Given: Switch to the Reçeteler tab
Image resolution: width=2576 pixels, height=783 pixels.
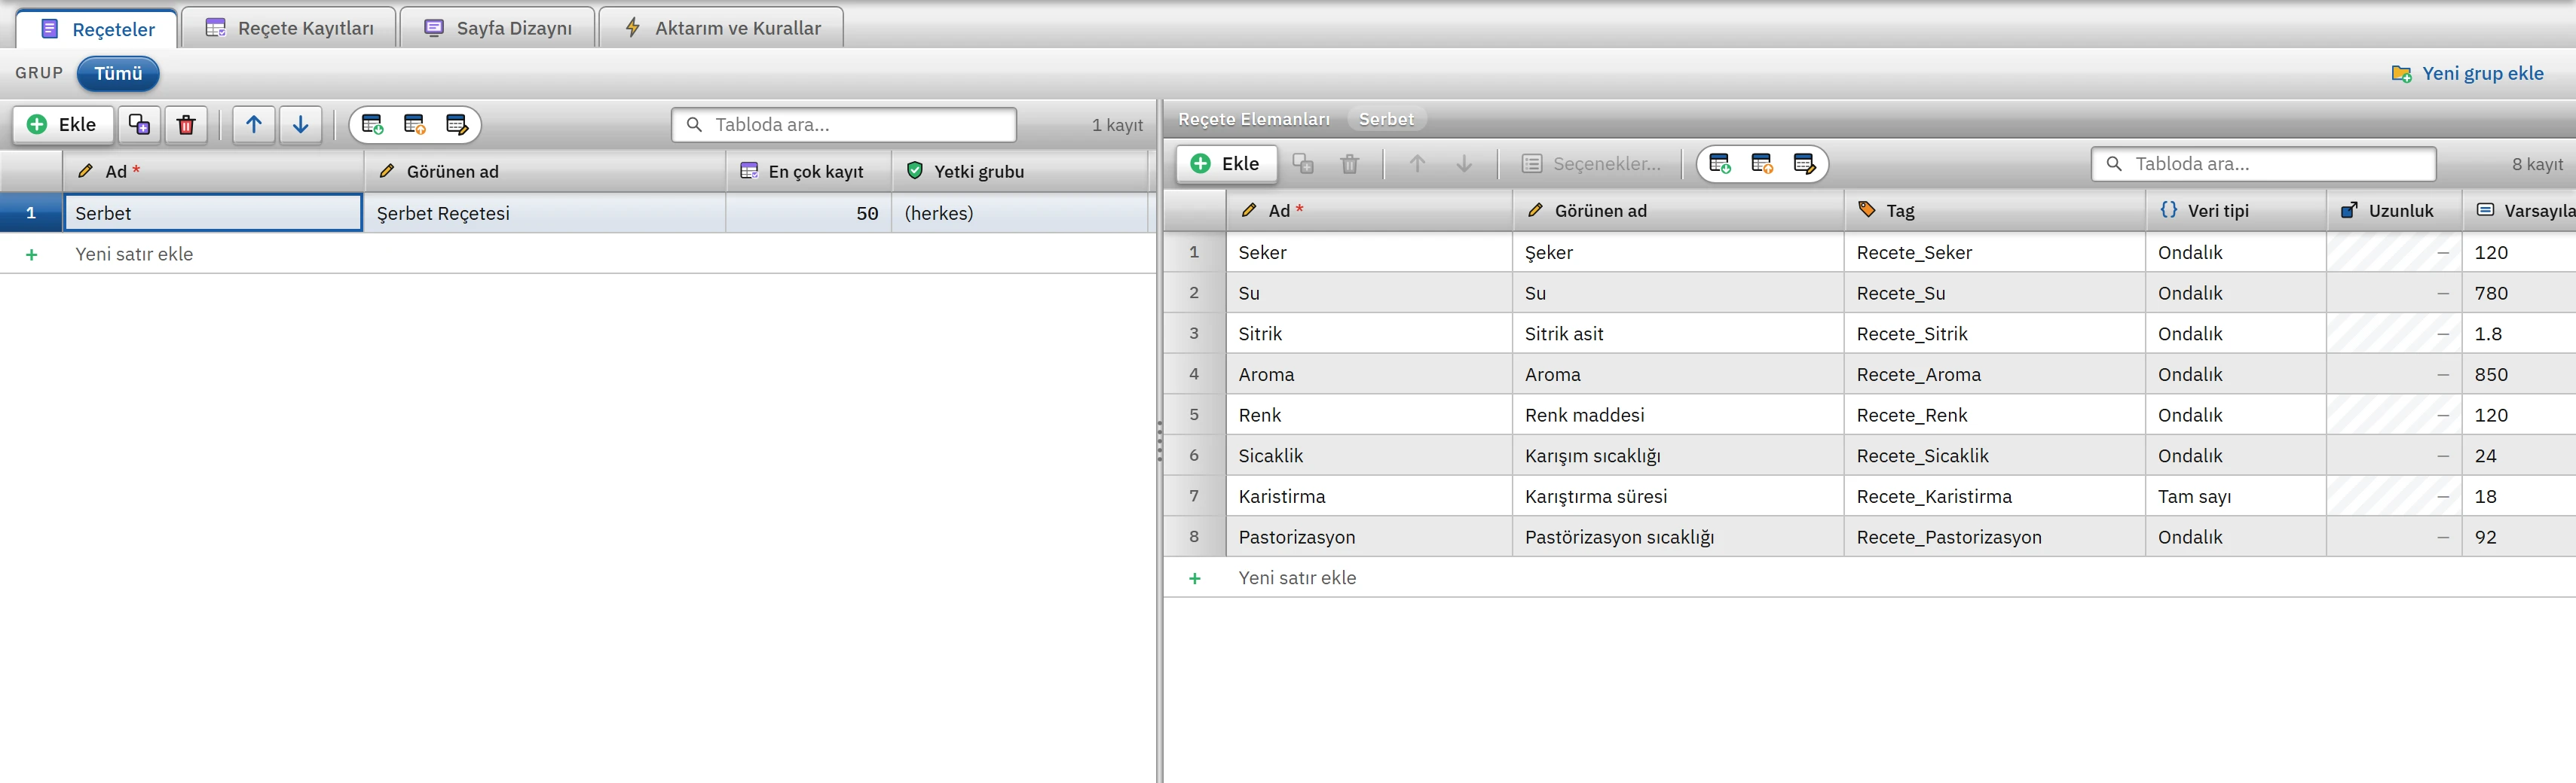Looking at the screenshot, I should pyautogui.click(x=97, y=29).
